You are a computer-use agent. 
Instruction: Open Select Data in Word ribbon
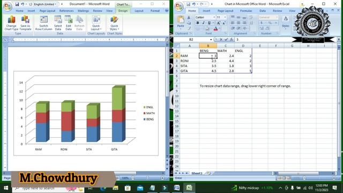(x=58, y=23)
